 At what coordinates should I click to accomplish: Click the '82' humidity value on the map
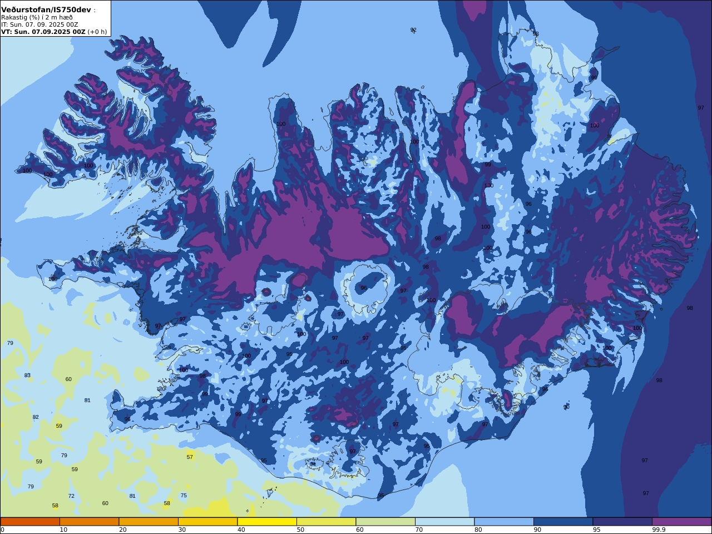(36, 417)
